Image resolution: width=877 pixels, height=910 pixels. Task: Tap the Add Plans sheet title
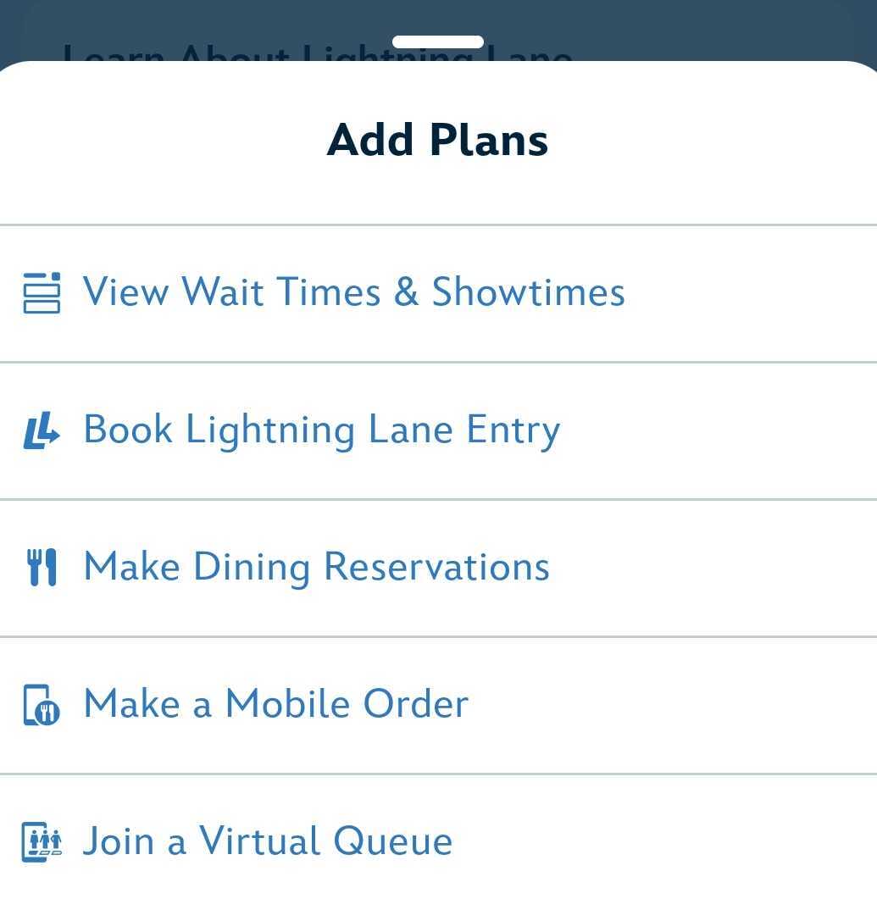click(x=438, y=140)
